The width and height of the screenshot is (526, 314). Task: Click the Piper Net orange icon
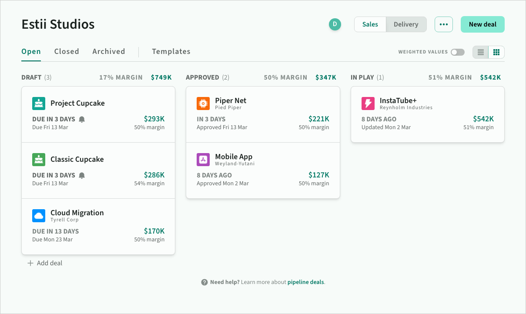click(203, 104)
